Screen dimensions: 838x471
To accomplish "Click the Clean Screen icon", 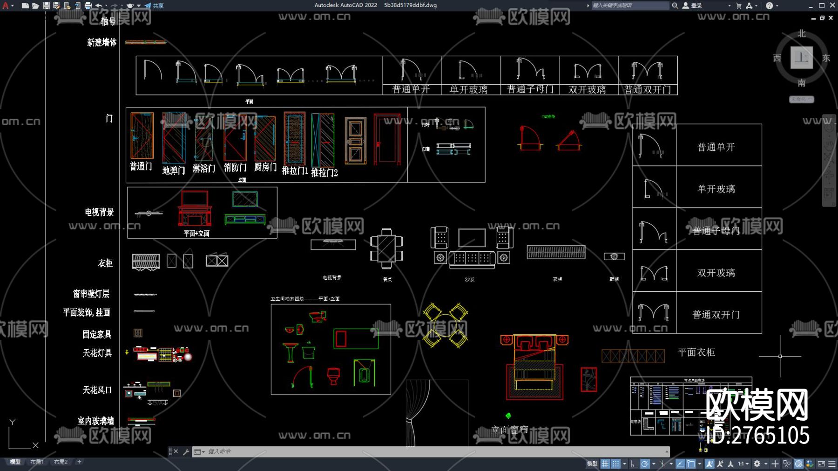I will click(x=821, y=464).
